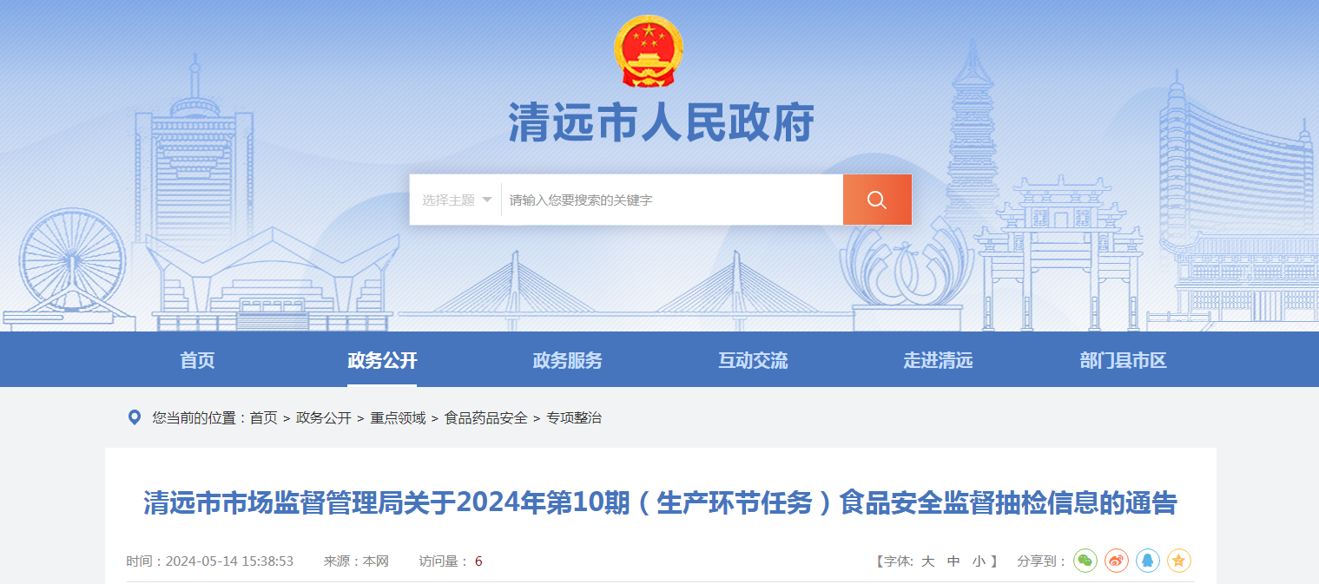This screenshot has width=1319, height=584.
Task: Open the 政务公开 navigation tab
Action: click(382, 361)
